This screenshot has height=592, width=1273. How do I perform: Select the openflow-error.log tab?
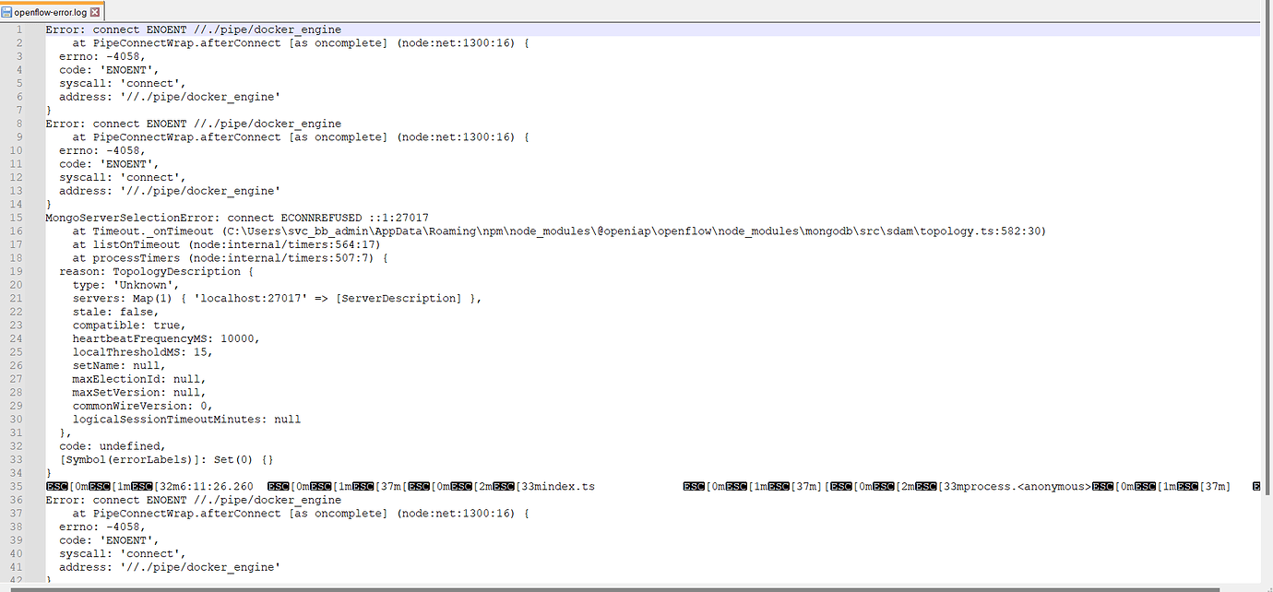[51, 12]
